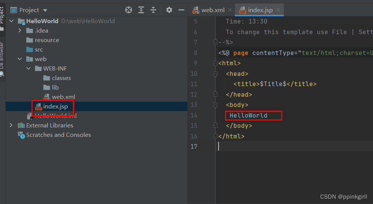Click the HelloWorld text on line 14
Viewport: 373px width, 204px height.
coord(248,116)
